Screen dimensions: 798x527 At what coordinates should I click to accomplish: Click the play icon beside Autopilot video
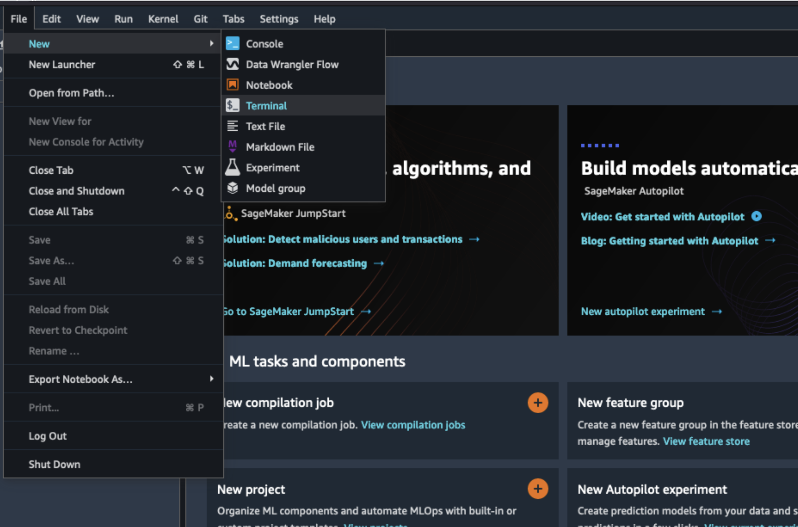757,216
